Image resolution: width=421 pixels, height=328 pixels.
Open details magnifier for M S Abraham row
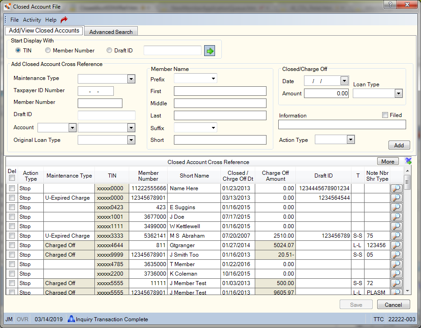click(396, 235)
